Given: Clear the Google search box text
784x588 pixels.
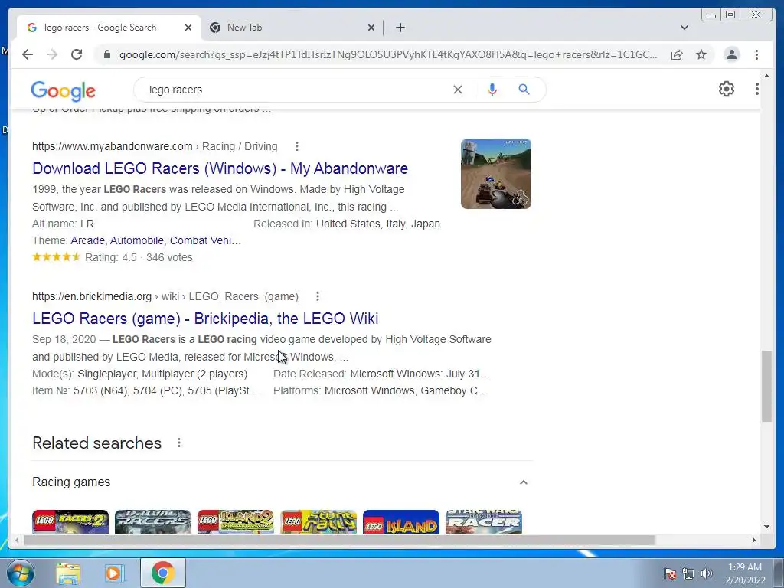Looking at the screenshot, I should 458,90.
